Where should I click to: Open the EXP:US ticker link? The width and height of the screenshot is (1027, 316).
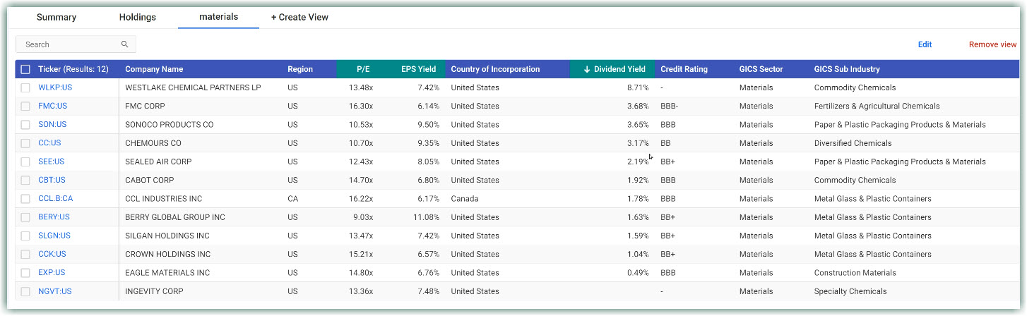click(x=52, y=273)
